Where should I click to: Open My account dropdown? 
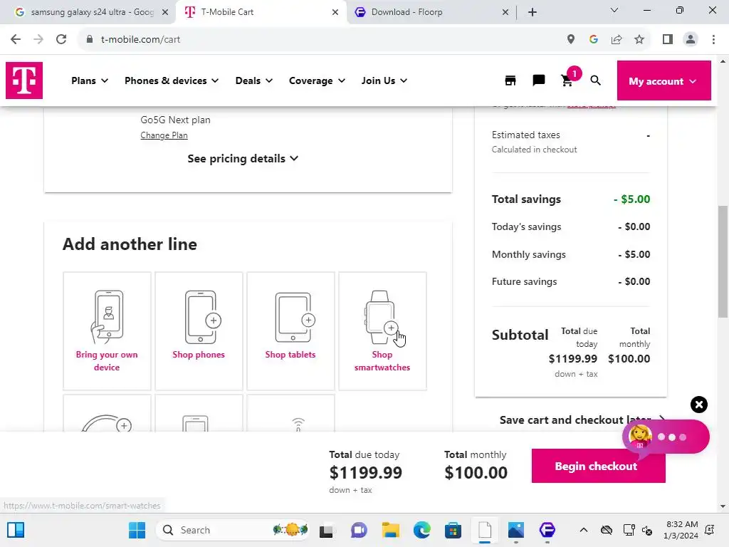[x=664, y=81]
